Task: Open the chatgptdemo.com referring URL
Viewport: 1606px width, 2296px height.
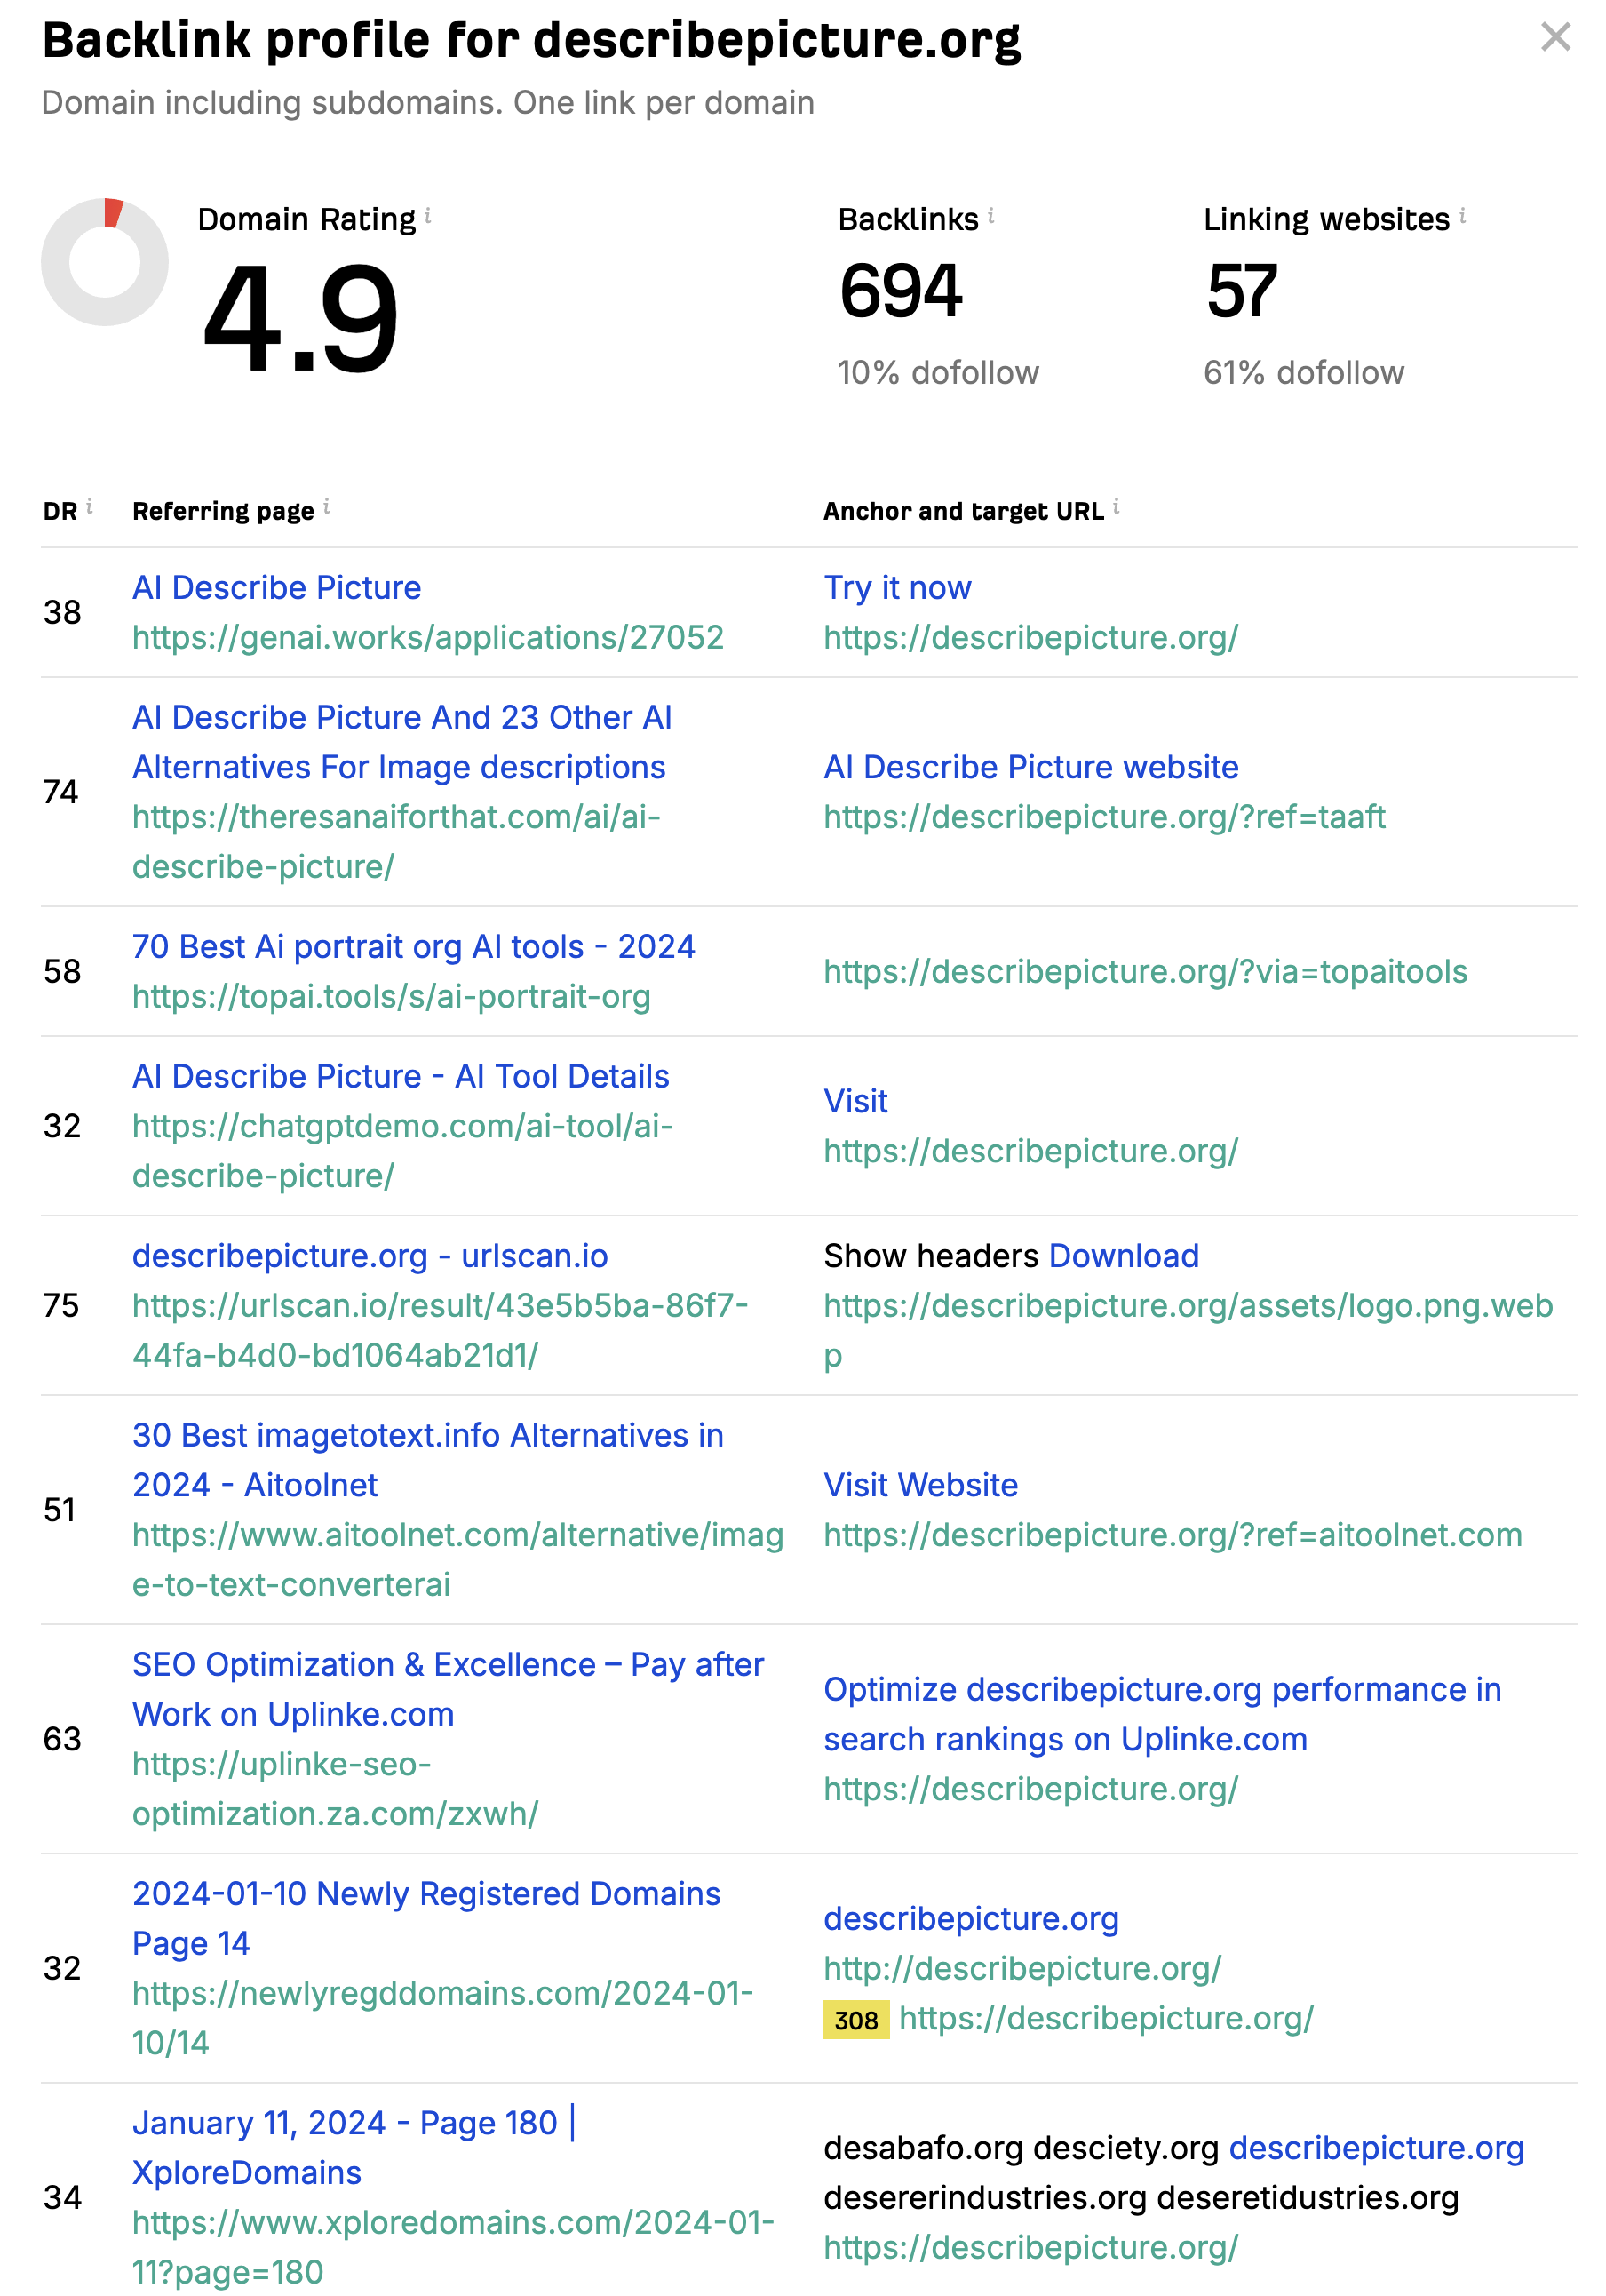Action: coord(402,1150)
